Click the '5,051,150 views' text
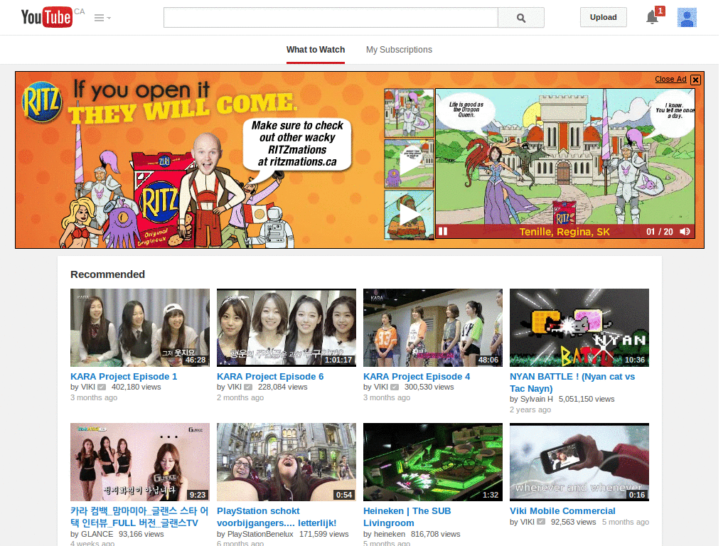 coord(587,399)
